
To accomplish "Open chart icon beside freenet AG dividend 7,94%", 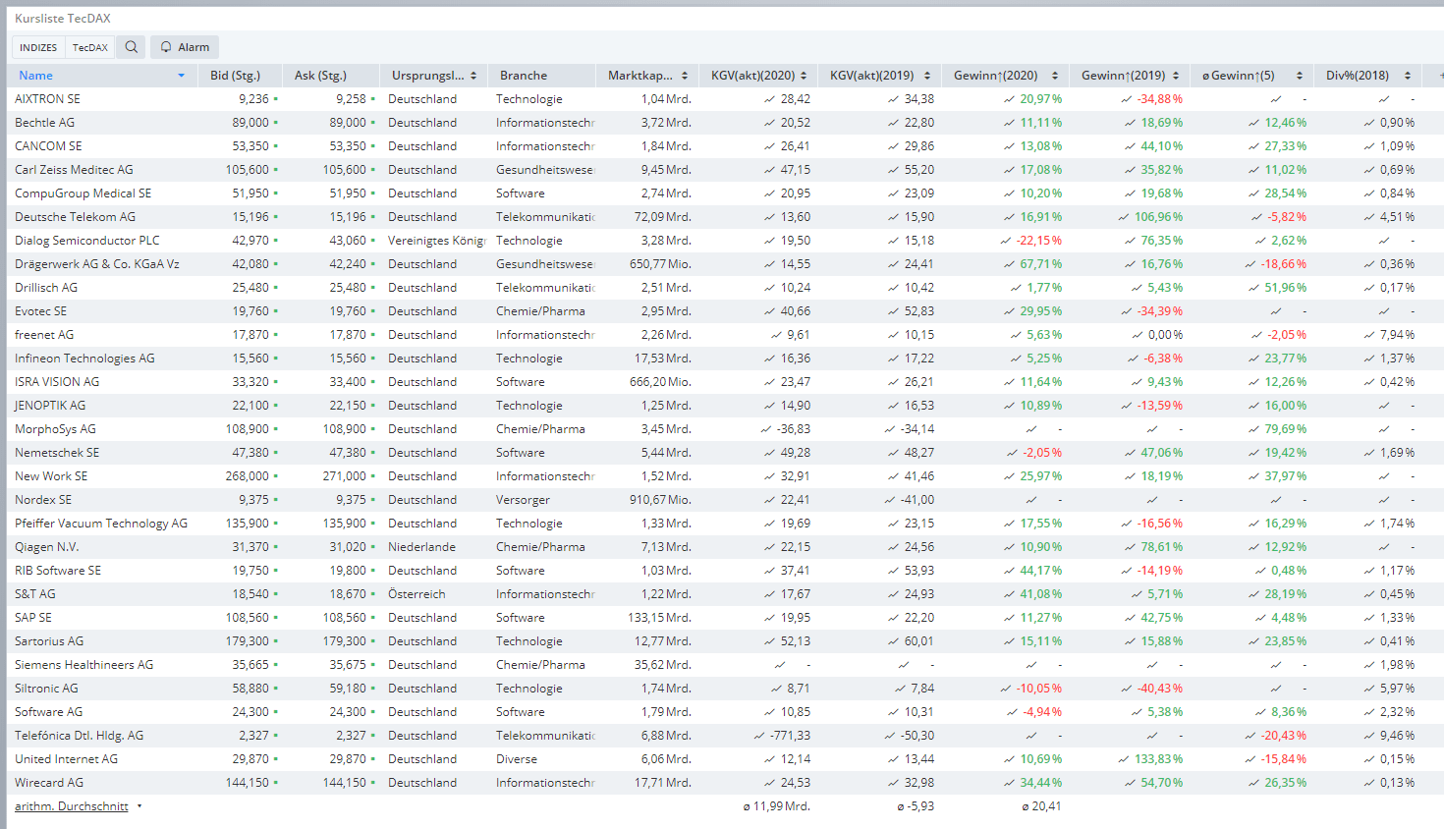I will (x=1369, y=335).
